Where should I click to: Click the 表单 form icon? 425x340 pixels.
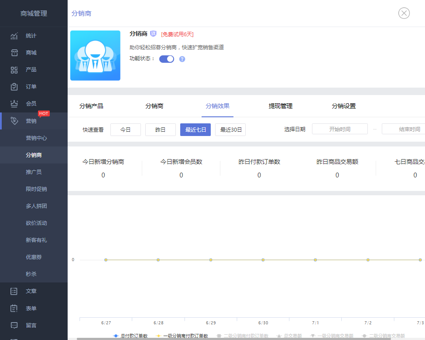point(14,308)
